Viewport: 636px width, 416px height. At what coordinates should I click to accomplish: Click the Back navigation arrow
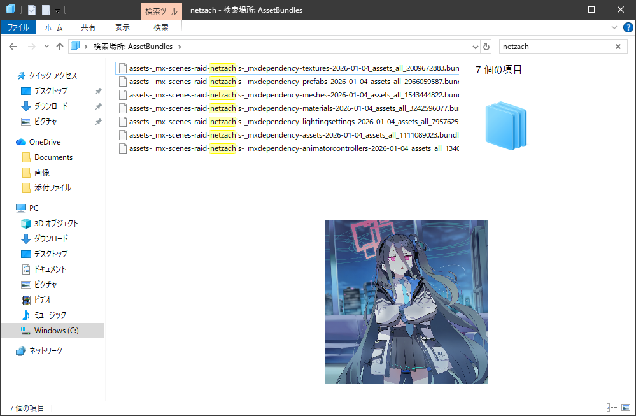click(x=13, y=47)
